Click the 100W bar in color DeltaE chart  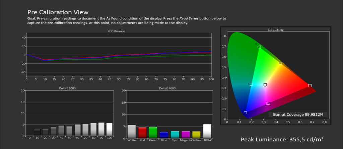pos(207,131)
